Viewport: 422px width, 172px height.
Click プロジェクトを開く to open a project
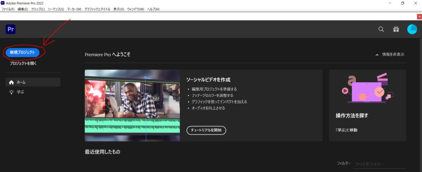[x=23, y=64]
